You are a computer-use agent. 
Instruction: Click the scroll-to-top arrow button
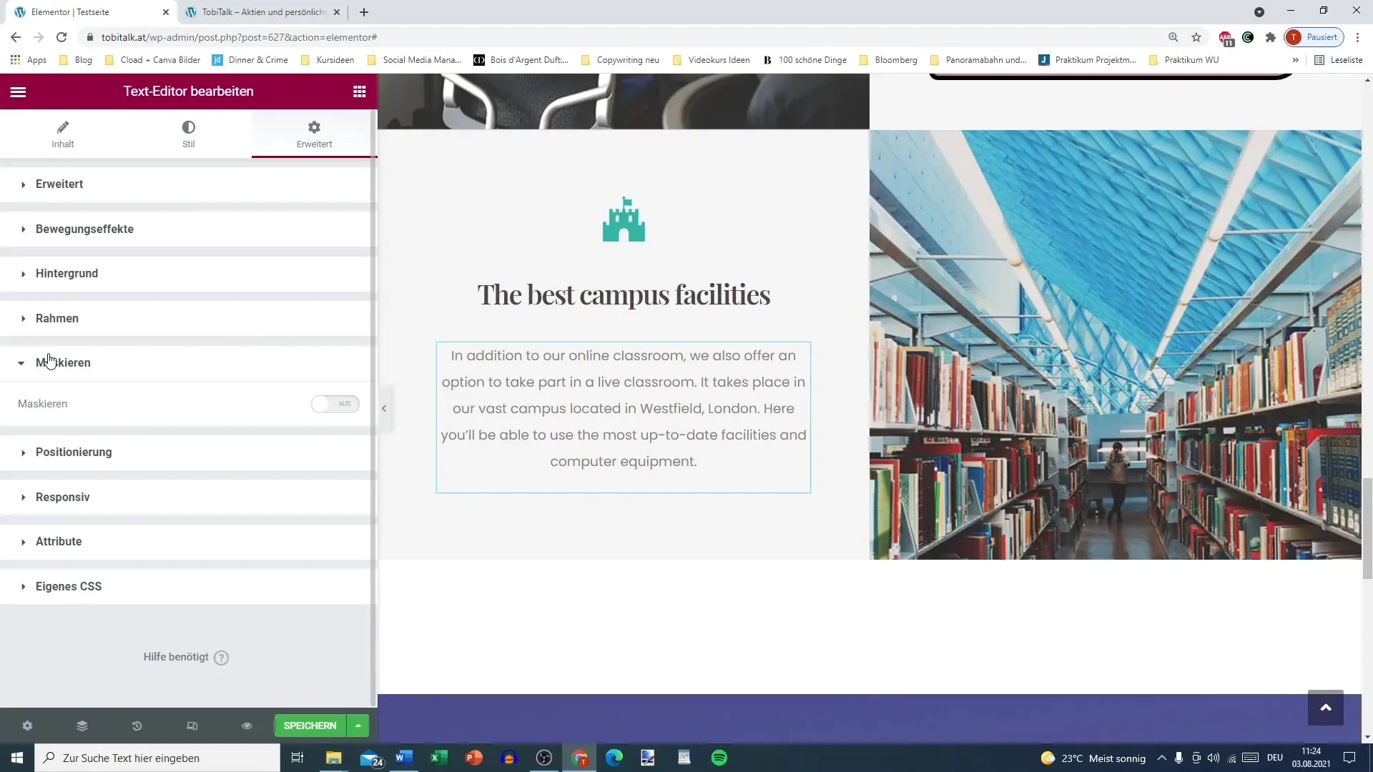[x=1326, y=708]
